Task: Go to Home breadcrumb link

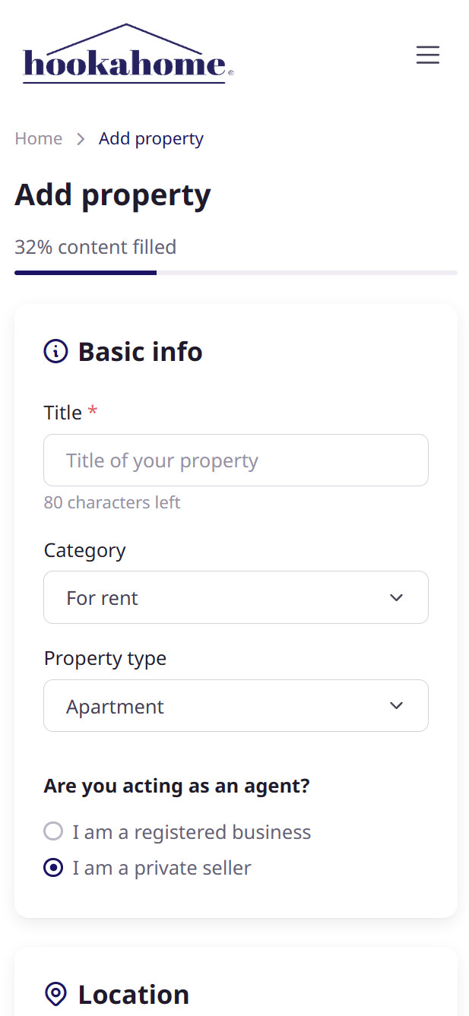Action: [39, 138]
